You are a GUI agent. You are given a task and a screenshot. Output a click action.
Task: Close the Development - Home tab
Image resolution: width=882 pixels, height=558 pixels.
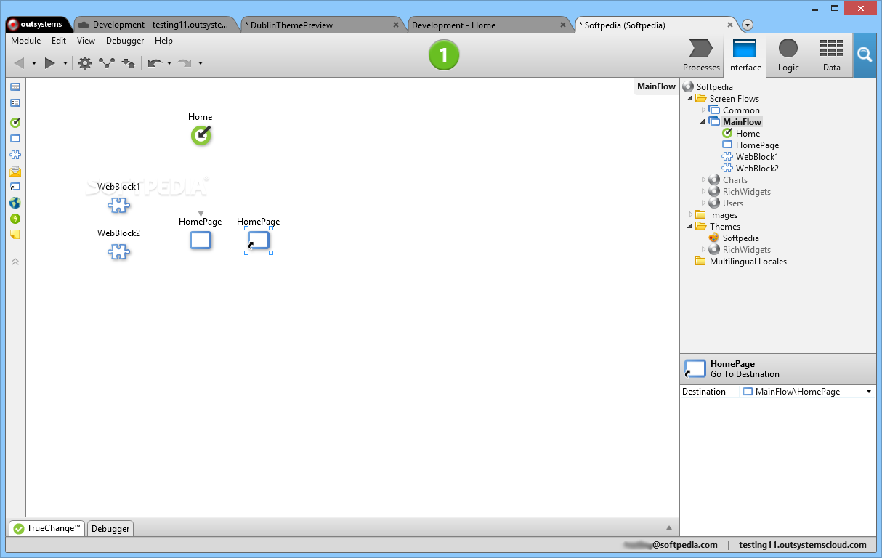(x=563, y=24)
